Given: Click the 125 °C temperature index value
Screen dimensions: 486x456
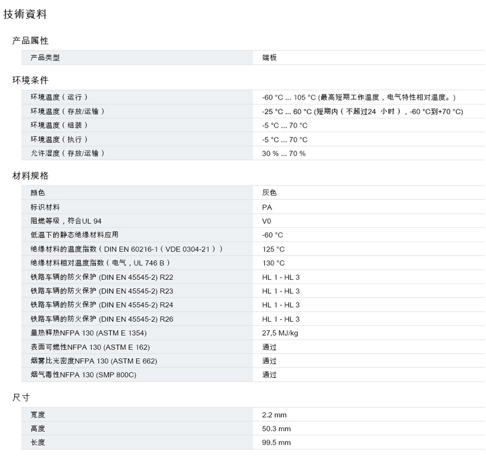Looking at the screenshot, I should coord(273,249).
